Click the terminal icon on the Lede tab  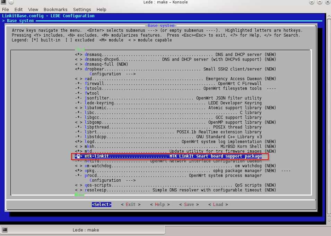(5, 230)
